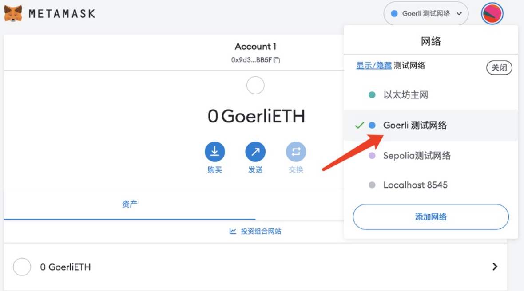Screen dimensions: 524x291
Task: Expand the Goerli network selector dropdown
Action: [x=426, y=14]
